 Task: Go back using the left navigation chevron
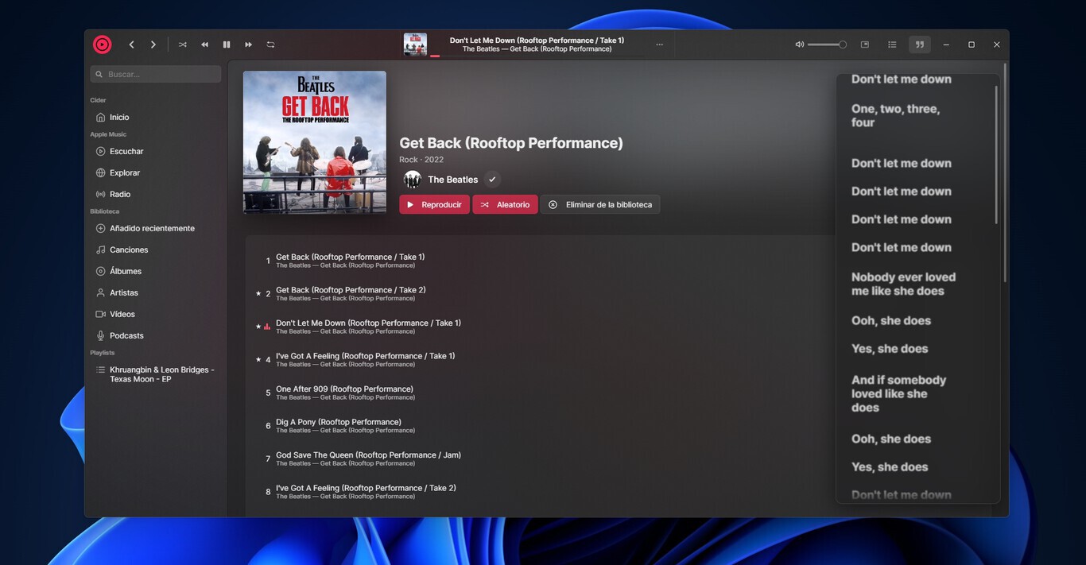131,45
